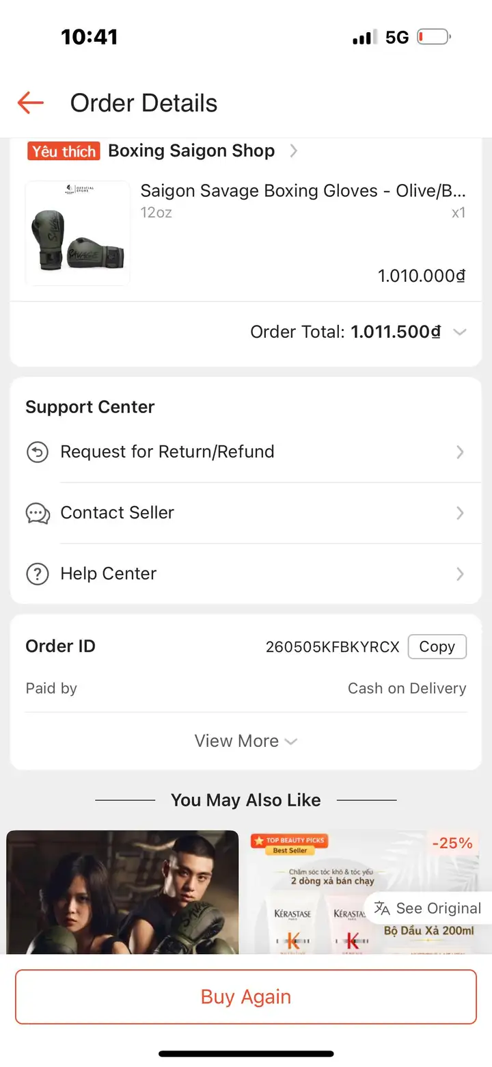Image resolution: width=492 pixels, height=1067 pixels.
Task: Tap the orange back arrow icon
Action: pyautogui.click(x=31, y=103)
